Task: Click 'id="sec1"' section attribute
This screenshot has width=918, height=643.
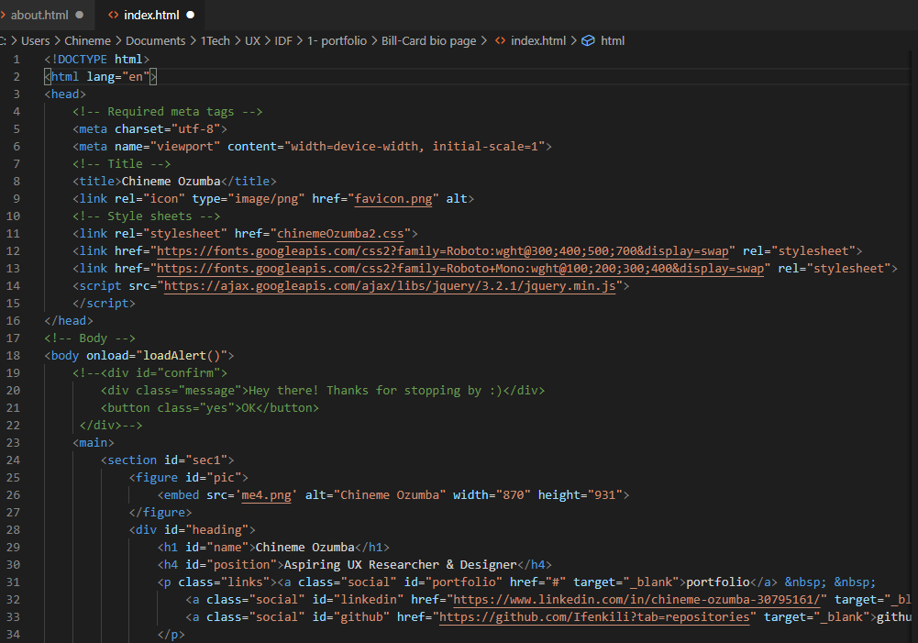Action: [195, 460]
